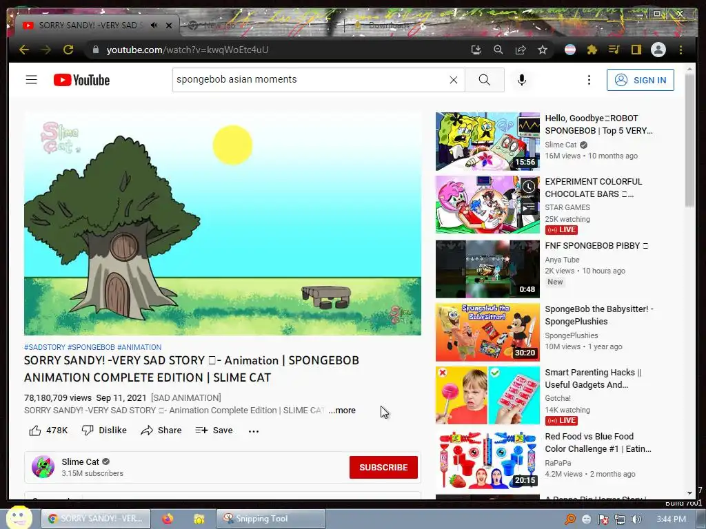Open SpongeBob the Babysitter video title
Screen dimensions: 706x529
(x=599, y=315)
